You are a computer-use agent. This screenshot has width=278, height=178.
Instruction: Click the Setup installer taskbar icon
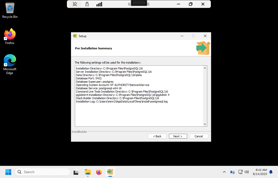(x=110, y=172)
